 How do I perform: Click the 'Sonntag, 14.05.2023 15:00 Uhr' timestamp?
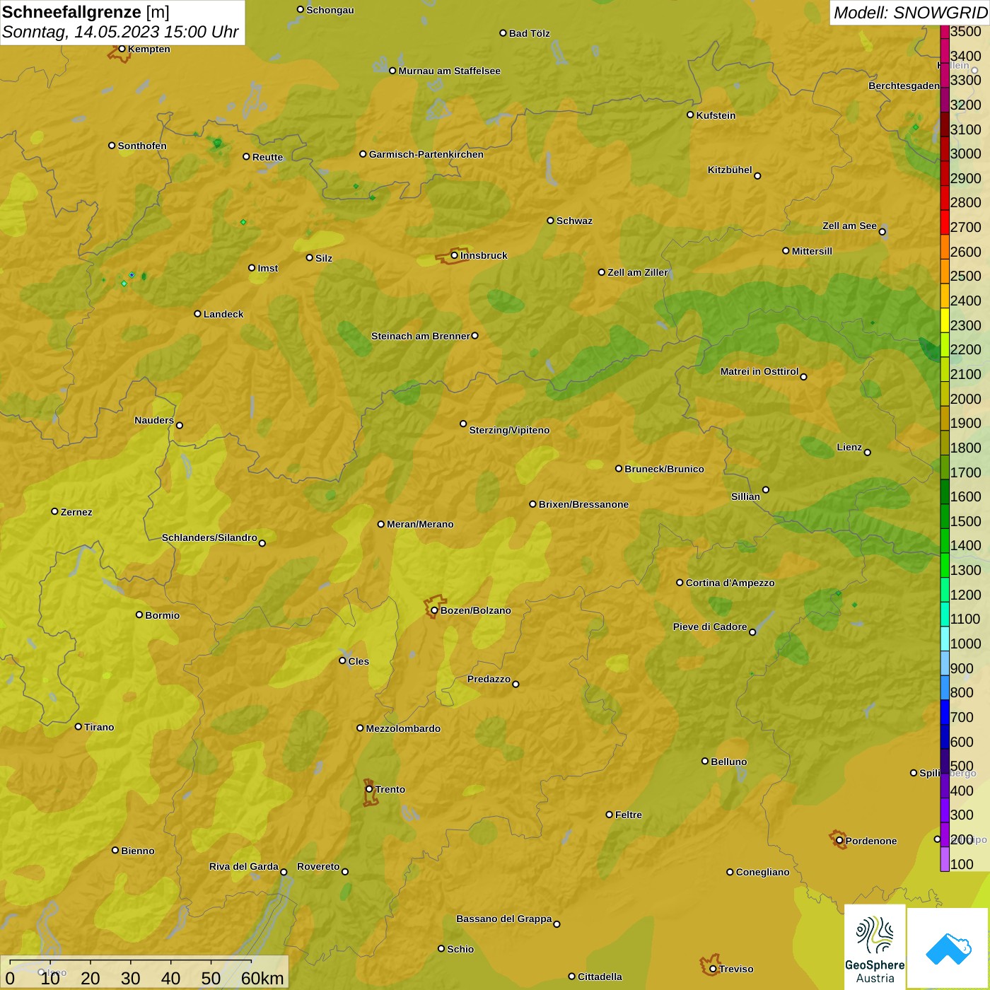coord(120,32)
